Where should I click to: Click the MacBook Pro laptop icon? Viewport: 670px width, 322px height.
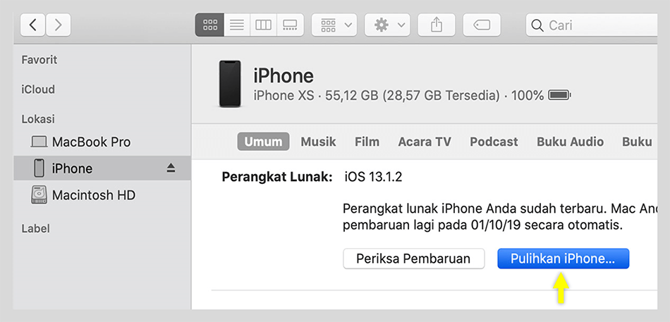[39, 142]
